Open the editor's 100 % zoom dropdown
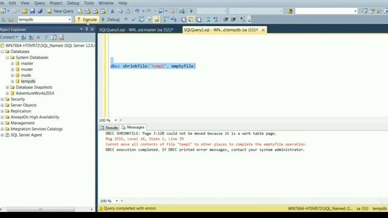This screenshot has width=388, height=218. pos(116,121)
